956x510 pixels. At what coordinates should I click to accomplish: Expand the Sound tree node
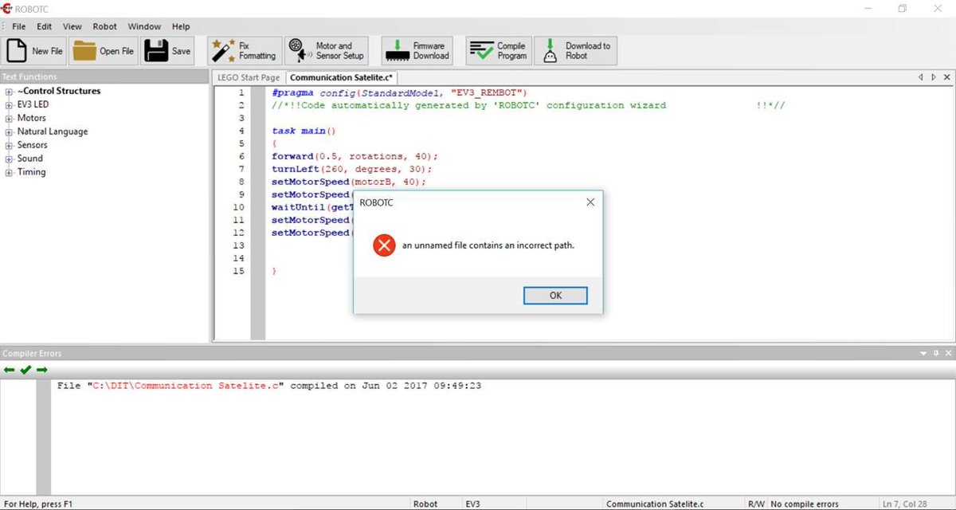9,159
